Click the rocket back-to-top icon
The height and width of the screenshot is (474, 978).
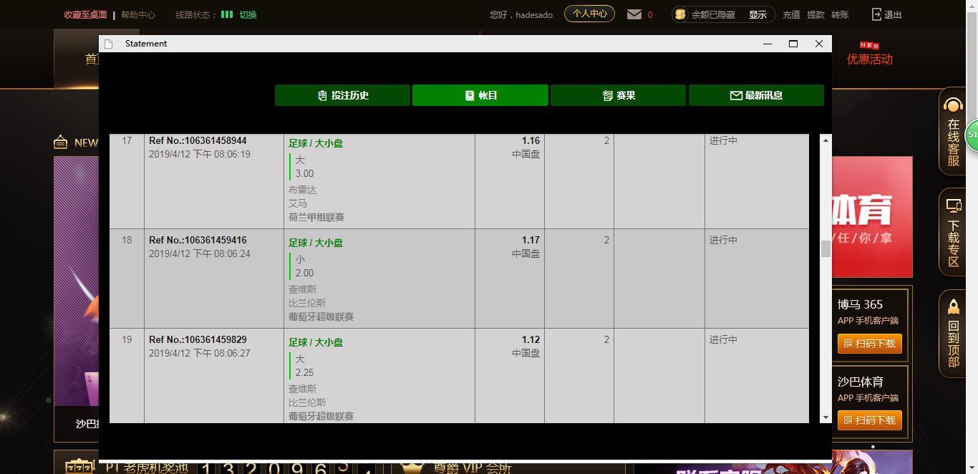pos(953,306)
